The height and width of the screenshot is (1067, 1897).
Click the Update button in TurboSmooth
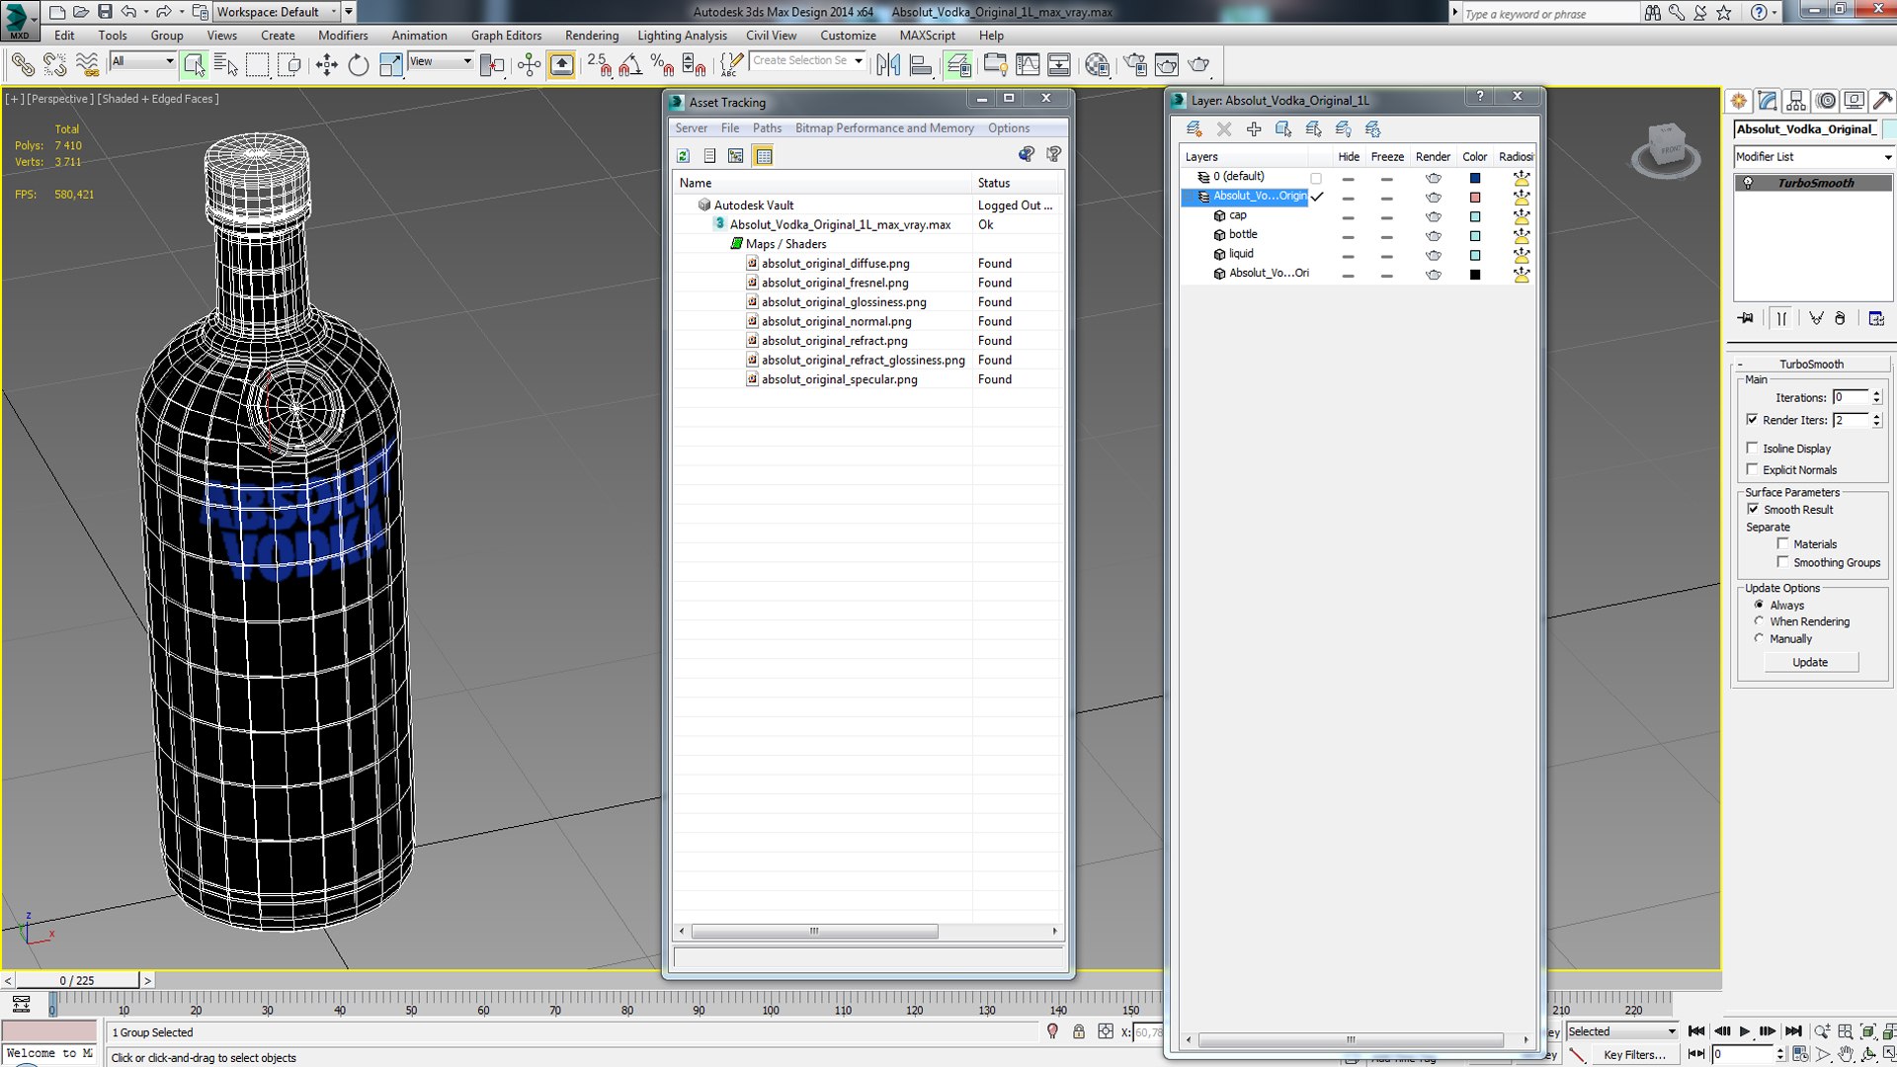(1810, 663)
